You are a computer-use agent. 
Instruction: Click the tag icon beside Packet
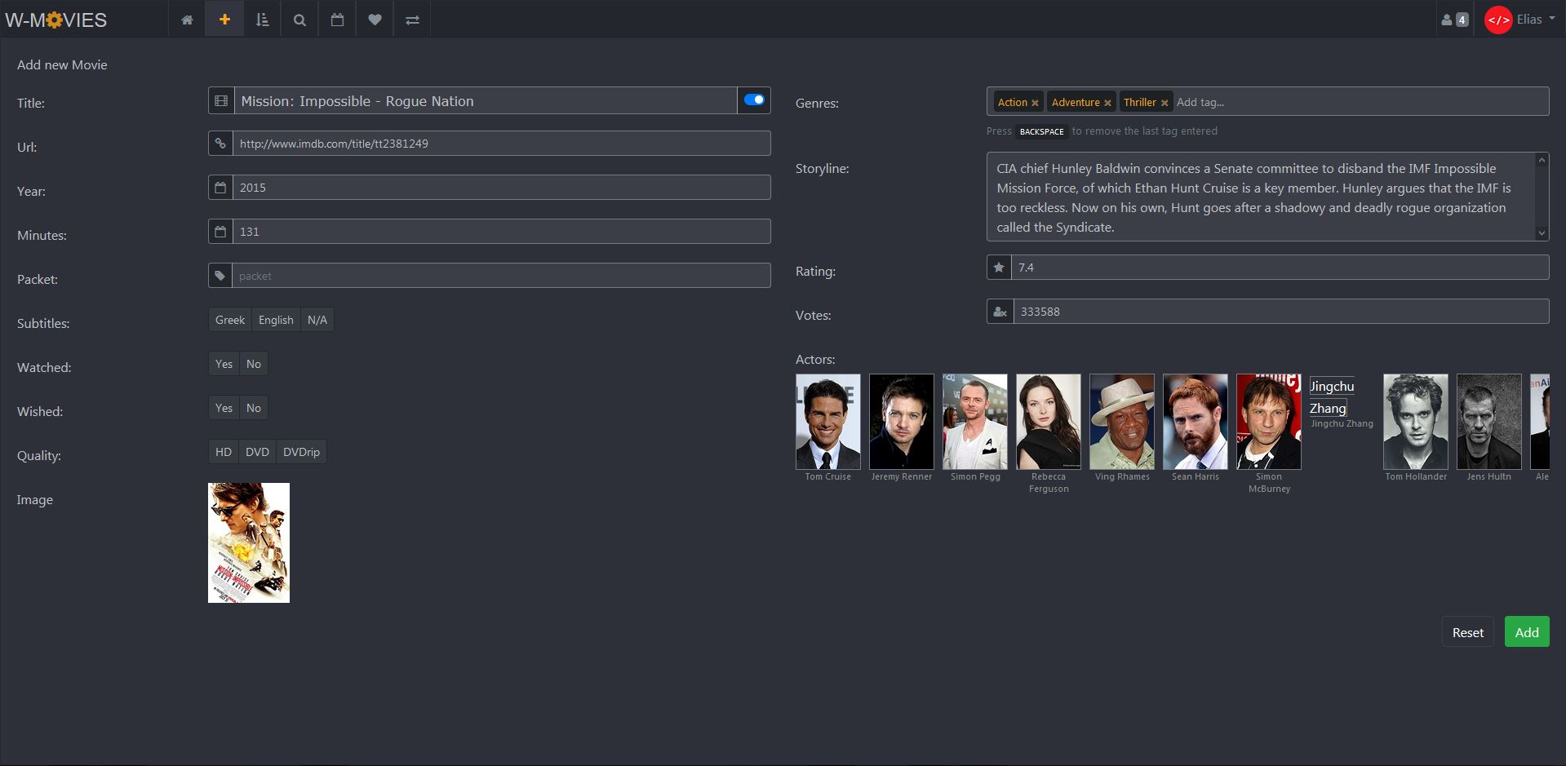coord(220,276)
